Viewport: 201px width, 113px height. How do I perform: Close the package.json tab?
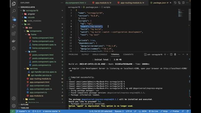click(x=171, y=3)
